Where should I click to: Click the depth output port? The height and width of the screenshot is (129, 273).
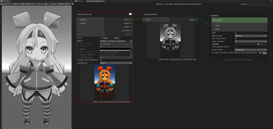click(131, 27)
